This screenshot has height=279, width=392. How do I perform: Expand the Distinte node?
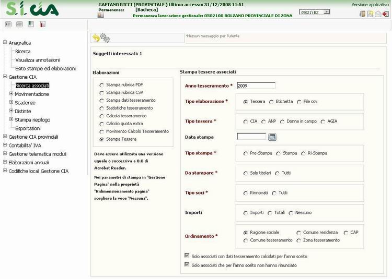[x=11, y=111]
